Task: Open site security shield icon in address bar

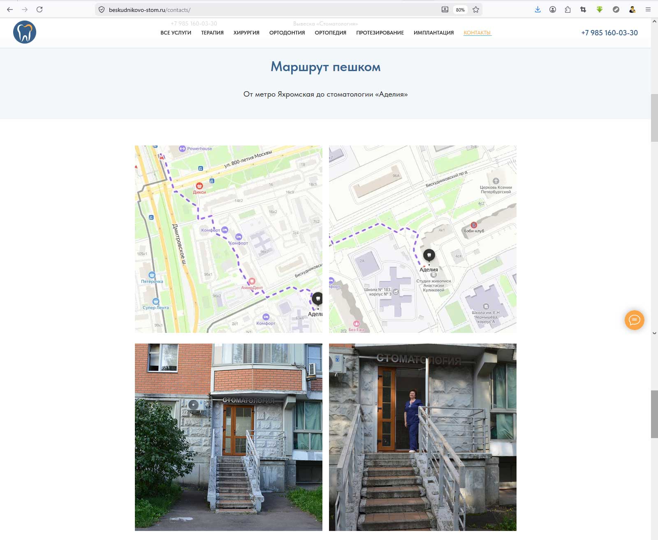Action: coord(102,9)
